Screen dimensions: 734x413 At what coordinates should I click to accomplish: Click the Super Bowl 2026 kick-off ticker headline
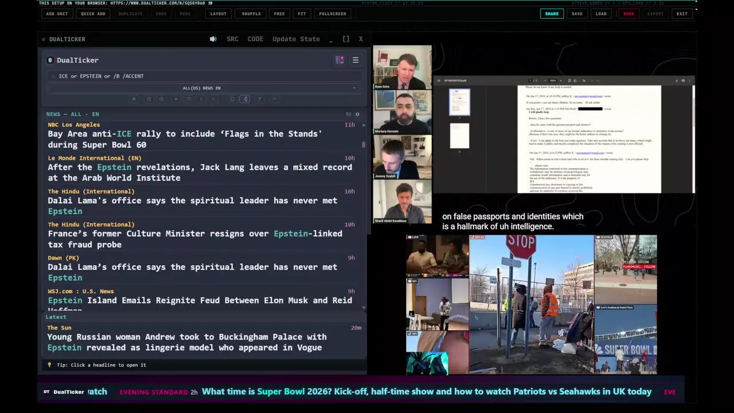[427, 392]
